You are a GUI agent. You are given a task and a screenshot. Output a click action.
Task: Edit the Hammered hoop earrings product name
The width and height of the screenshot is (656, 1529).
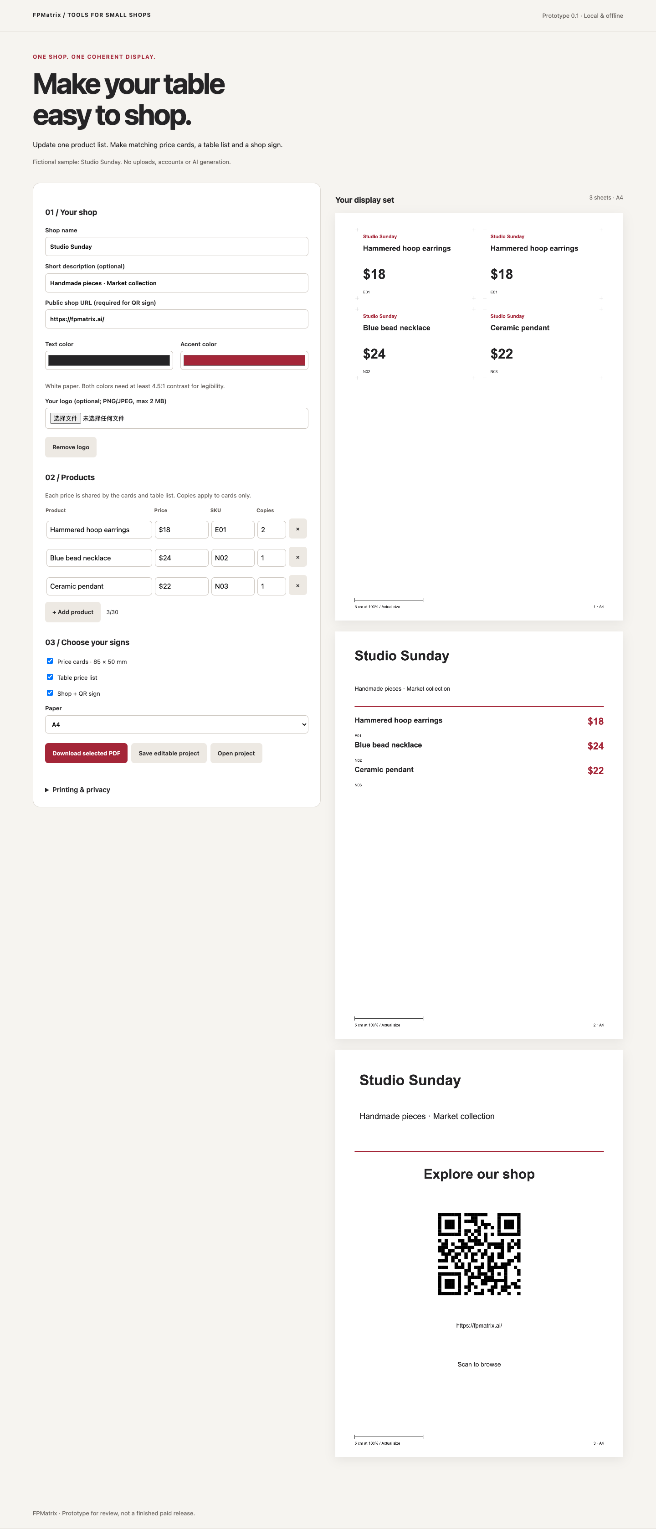(99, 529)
